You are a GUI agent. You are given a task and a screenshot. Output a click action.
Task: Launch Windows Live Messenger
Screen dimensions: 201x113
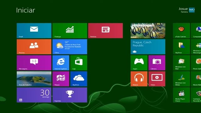tap(196, 47)
